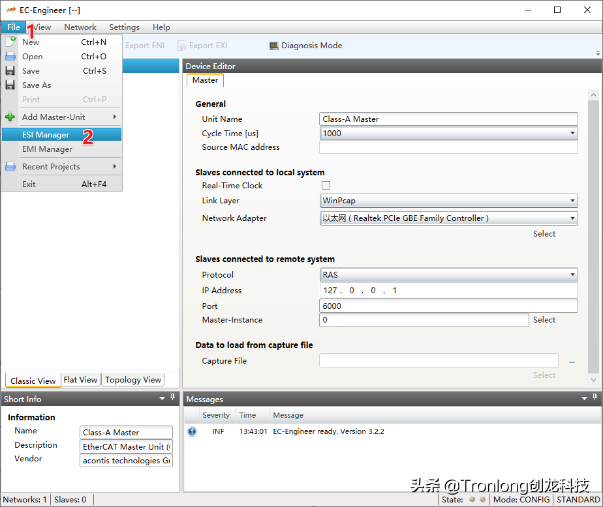Viewport: 603px width, 507px height.
Task: Click the Save disk icon in File menu
Action: (x=10, y=70)
